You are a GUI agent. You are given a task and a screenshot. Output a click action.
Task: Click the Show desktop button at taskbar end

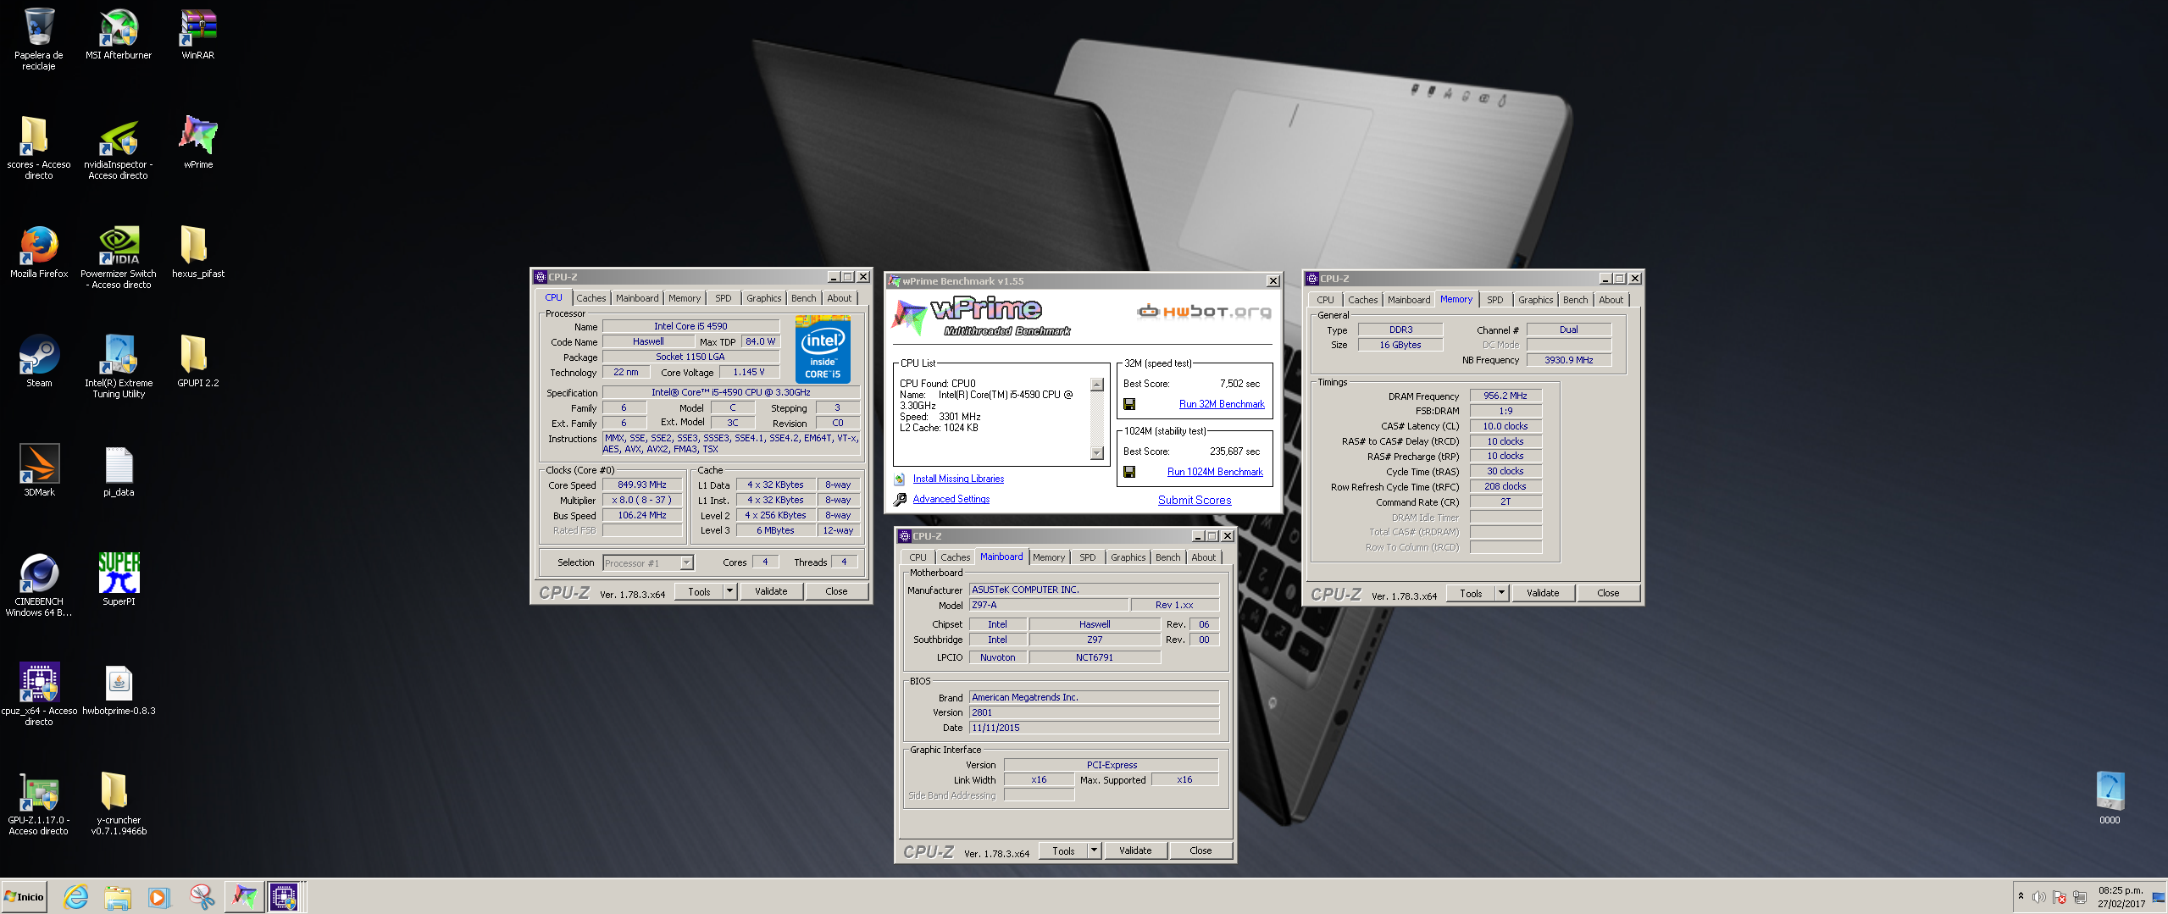[x=2158, y=897]
